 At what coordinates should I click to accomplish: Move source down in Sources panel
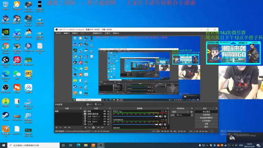point(102,128)
